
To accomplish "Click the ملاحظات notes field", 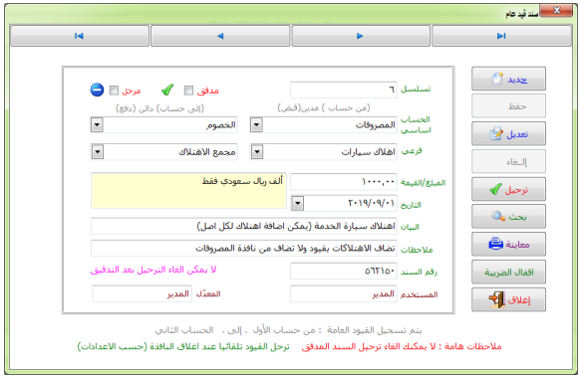I will click(x=244, y=249).
